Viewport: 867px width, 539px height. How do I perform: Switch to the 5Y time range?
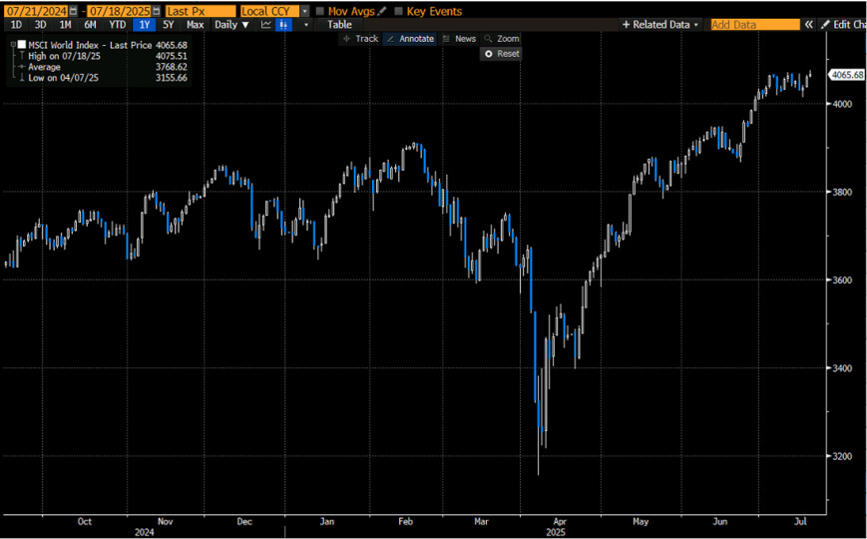168,25
